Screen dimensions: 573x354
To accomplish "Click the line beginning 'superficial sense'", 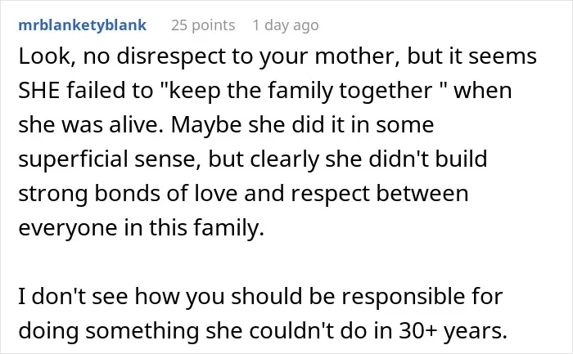I will [252, 159].
